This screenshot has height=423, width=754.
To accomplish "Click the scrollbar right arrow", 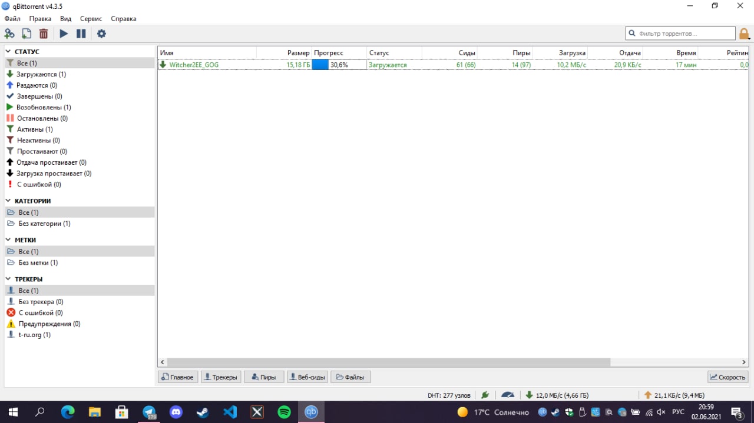I will coord(745,362).
